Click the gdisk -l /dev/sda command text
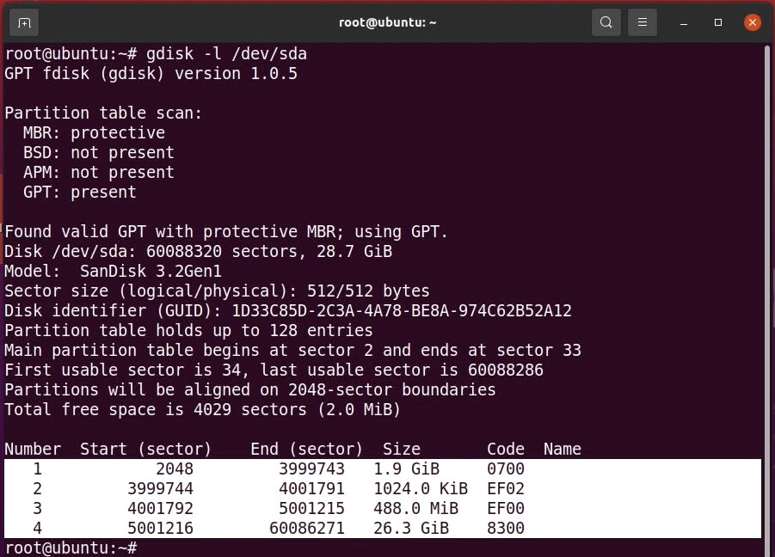This screenshot has width=775, height=557. (x=226, y=54)
